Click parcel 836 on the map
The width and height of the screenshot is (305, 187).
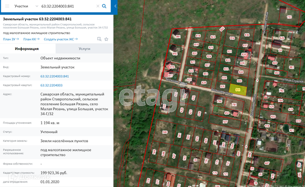click(247, 35)
